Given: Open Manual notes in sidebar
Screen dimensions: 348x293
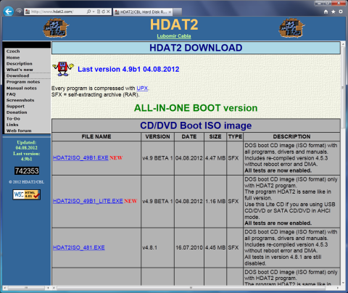Looking at the screenshot, I should pos(22,88).
